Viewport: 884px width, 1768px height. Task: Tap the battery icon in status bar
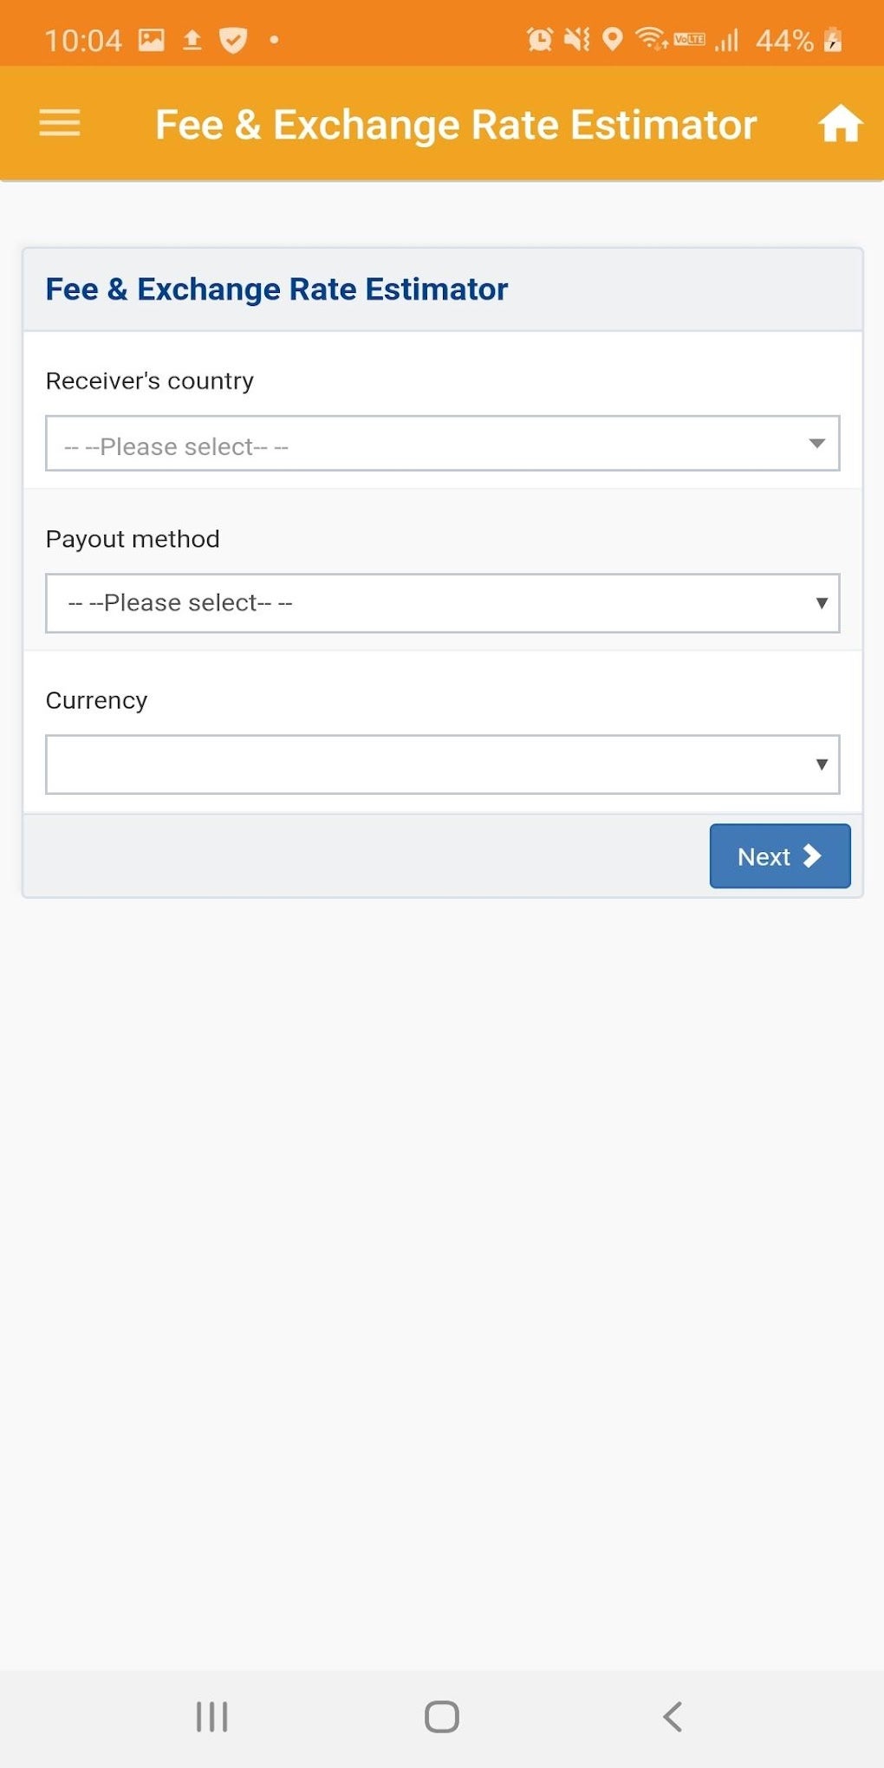tap(833, 40)
